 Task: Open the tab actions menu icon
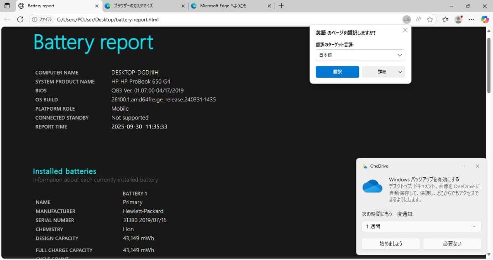tap(7, 5)
